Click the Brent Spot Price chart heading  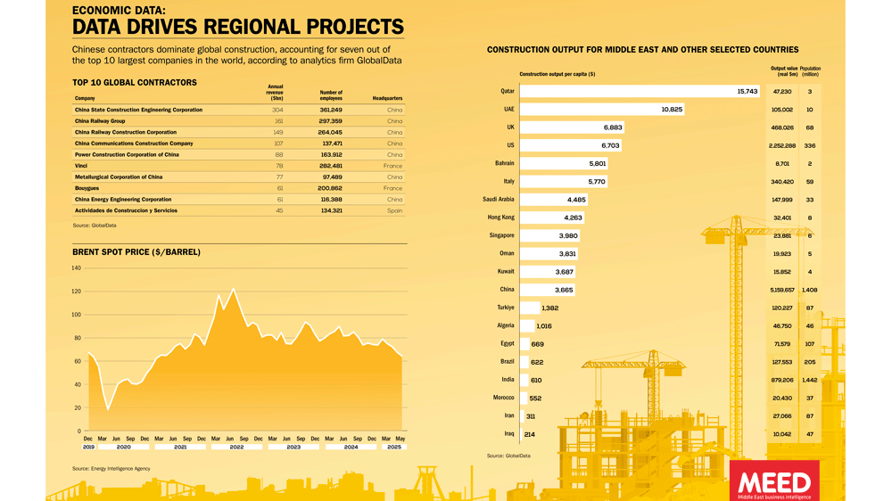(x=136, y=252)
